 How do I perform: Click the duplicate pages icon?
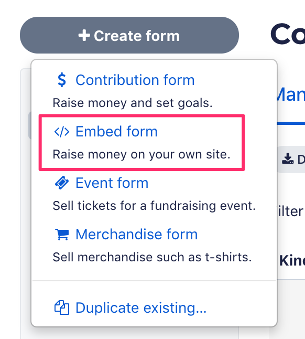[62, 308]
